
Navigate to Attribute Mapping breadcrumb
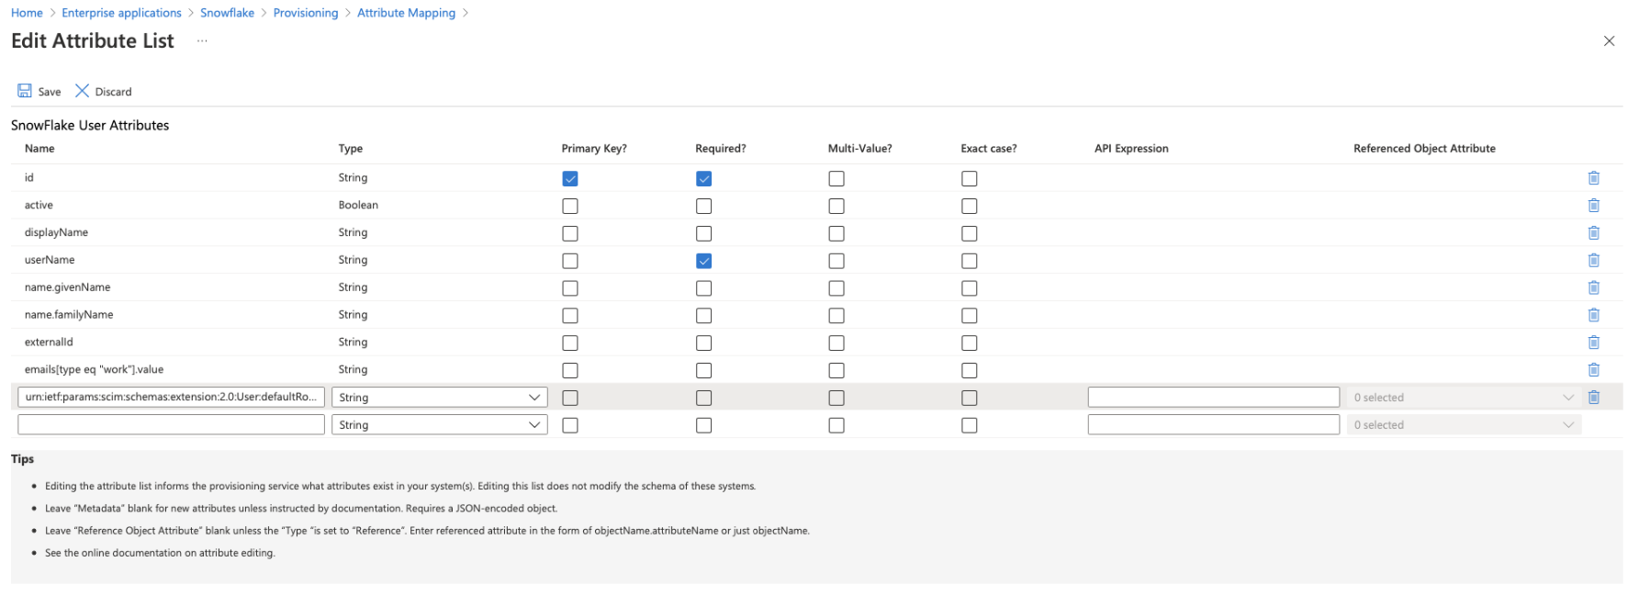(x=406, y=13)
